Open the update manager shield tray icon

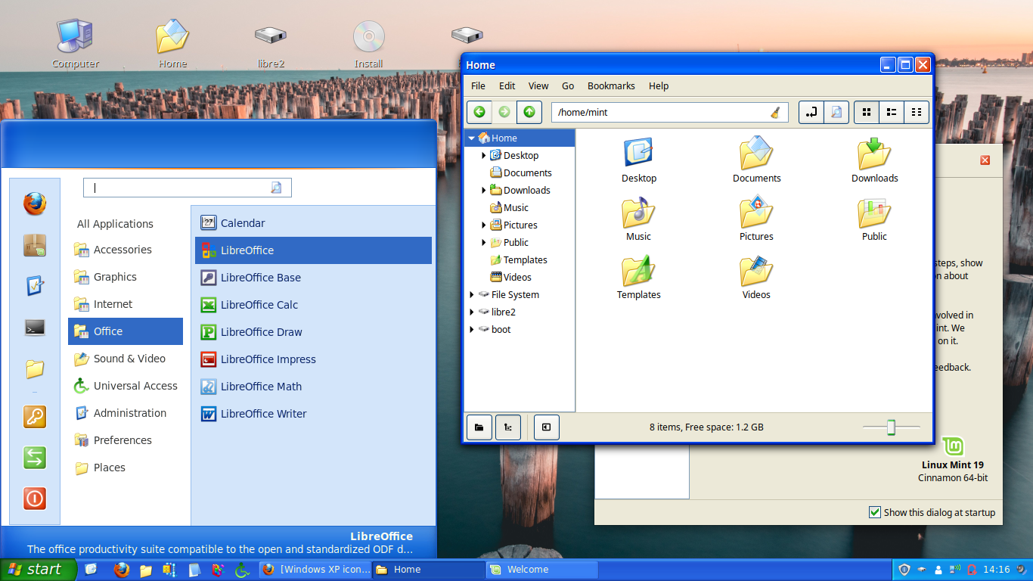point(904,570)
